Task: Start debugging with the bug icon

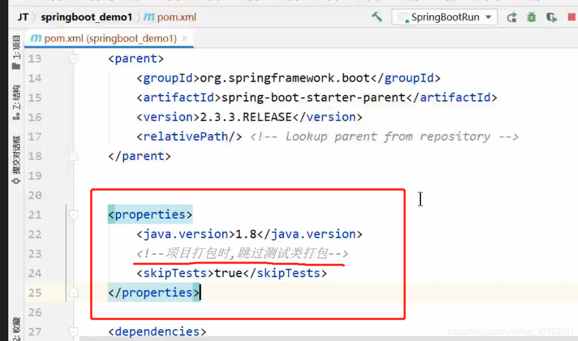Action: point(531,17)
